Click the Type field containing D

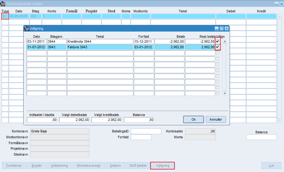pyautogui.click(x=5, y=16)
